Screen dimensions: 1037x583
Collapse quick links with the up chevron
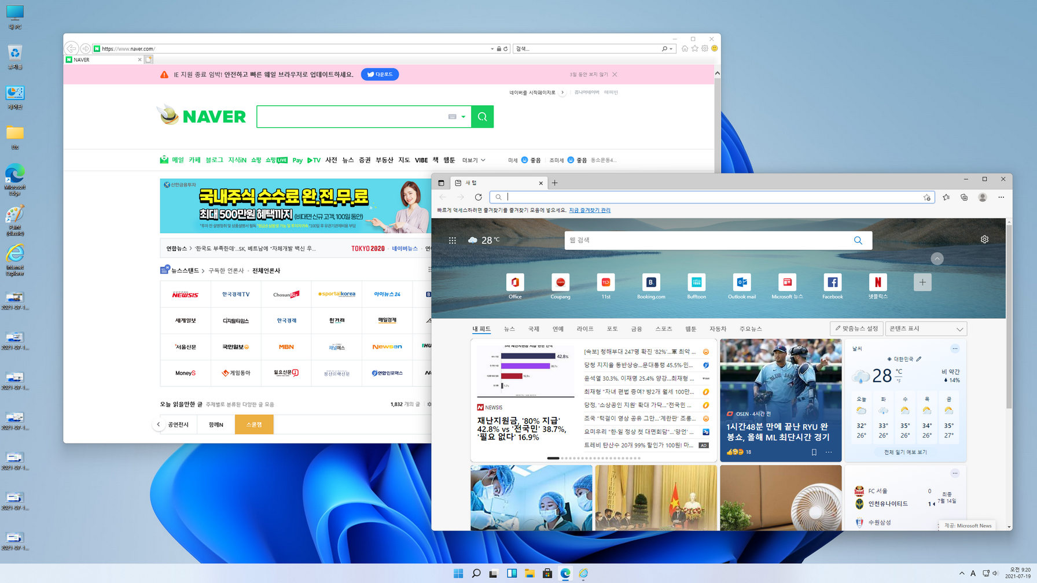(937, 259)
